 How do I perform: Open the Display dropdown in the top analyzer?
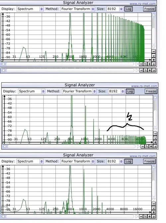click(30, 9)
